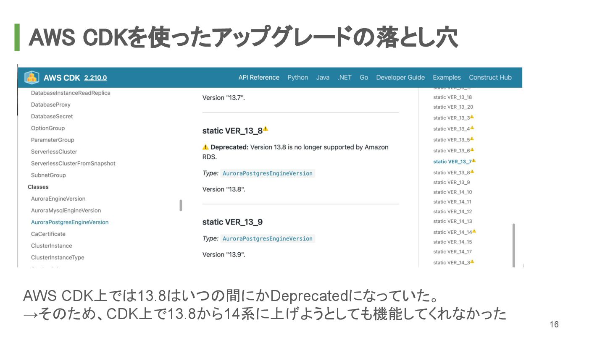
Task: Click warning icon next to VER_14_14 entry
Action: (x=474, y=231)
